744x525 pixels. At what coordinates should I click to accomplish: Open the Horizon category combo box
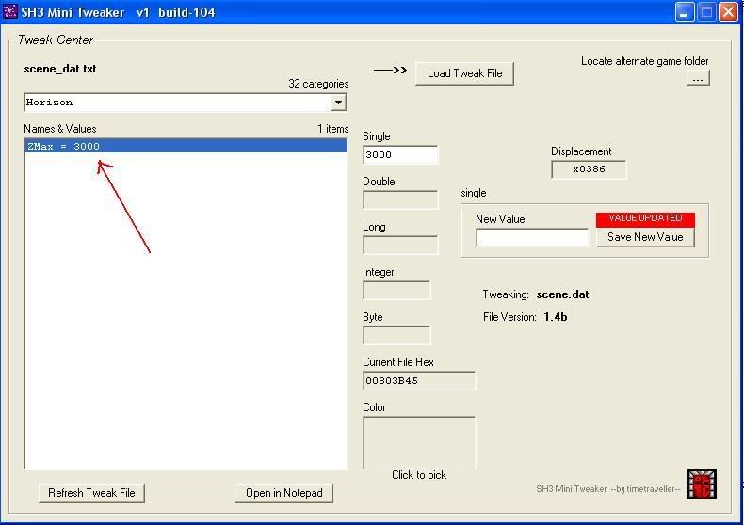186,103
